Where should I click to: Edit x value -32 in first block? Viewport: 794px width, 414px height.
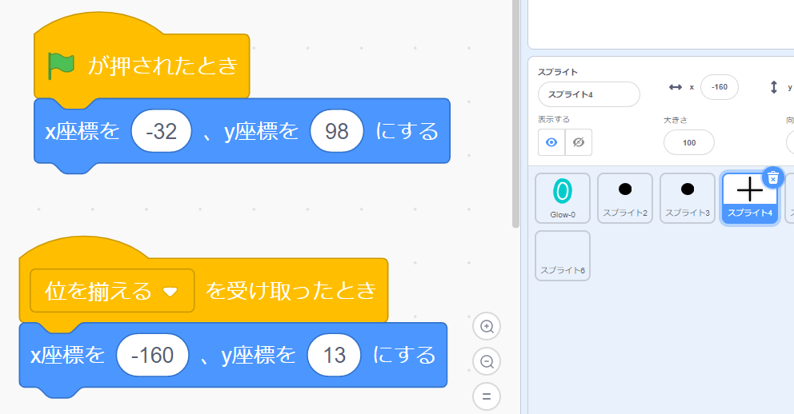[x=162, y=131]
